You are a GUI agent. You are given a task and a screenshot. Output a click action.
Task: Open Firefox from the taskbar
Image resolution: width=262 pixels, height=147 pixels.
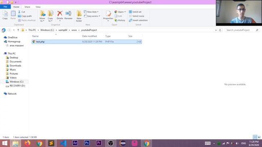[x=27, y=143]
